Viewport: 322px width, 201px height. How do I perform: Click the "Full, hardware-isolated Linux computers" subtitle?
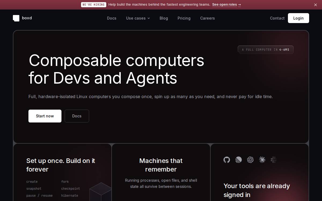tap(151, 96)
